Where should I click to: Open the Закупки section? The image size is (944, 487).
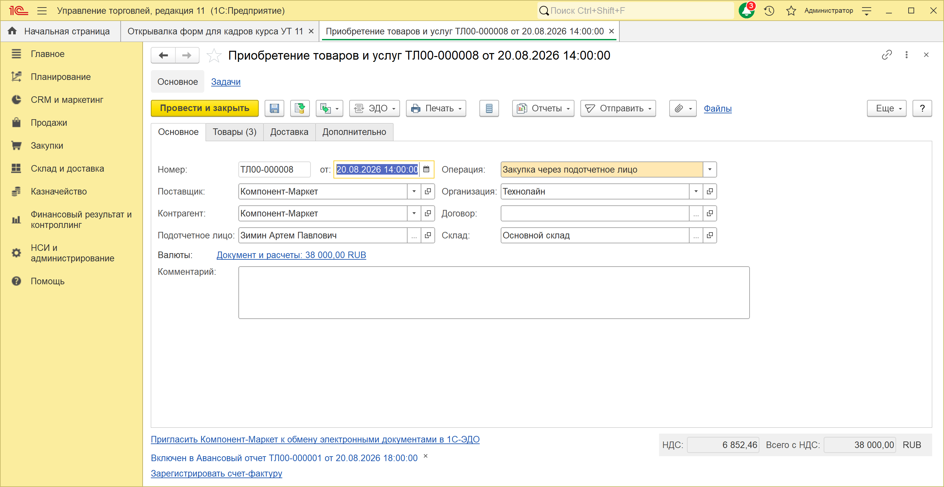pyautogui.click(x=47, y=146)
